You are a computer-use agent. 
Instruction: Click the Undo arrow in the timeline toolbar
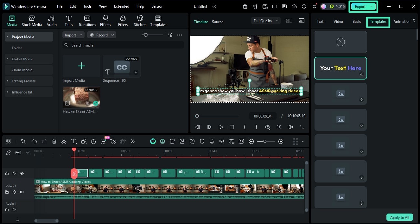coord(34,141)
